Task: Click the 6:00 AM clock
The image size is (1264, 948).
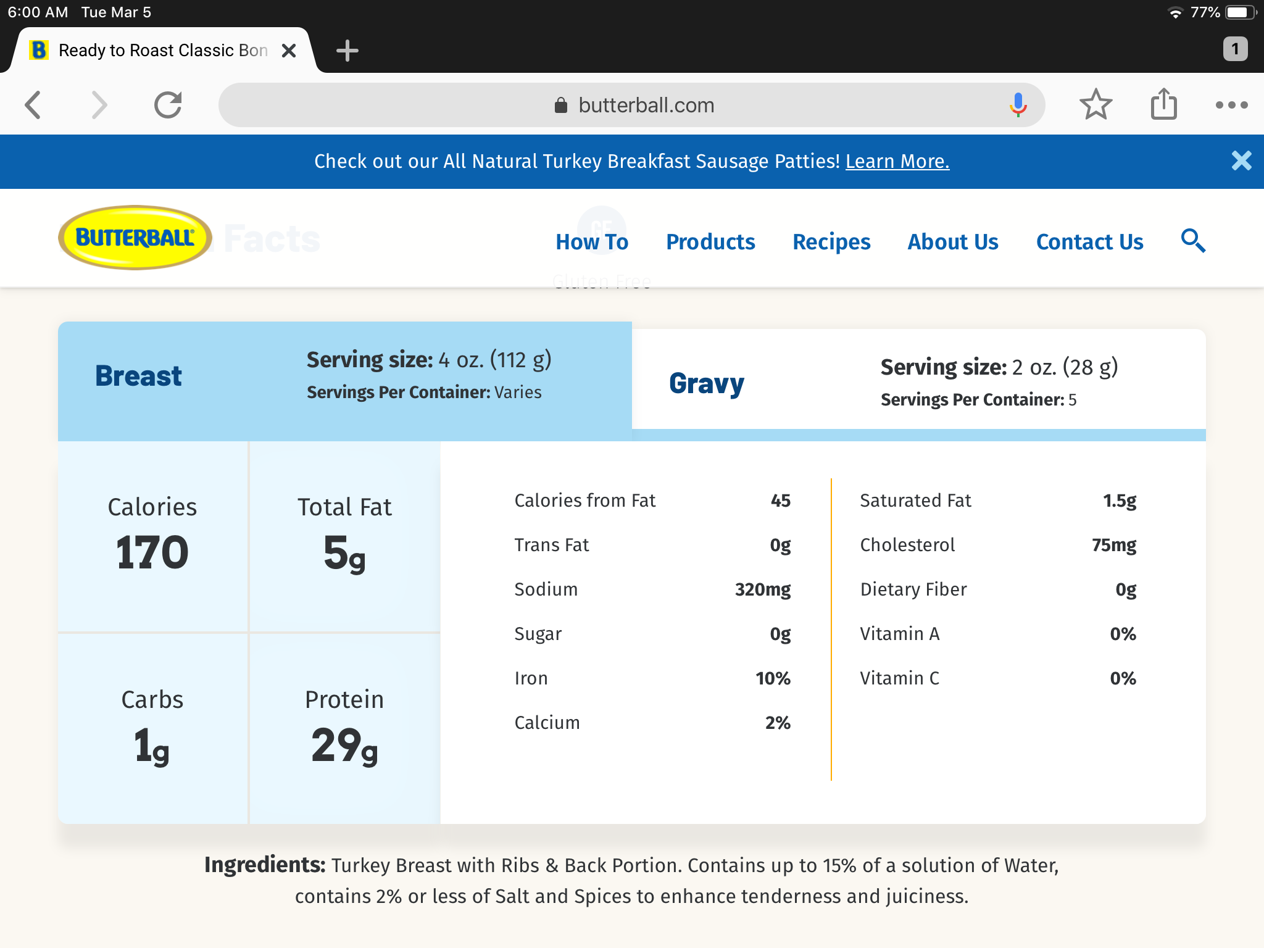Action: point(38,12)
